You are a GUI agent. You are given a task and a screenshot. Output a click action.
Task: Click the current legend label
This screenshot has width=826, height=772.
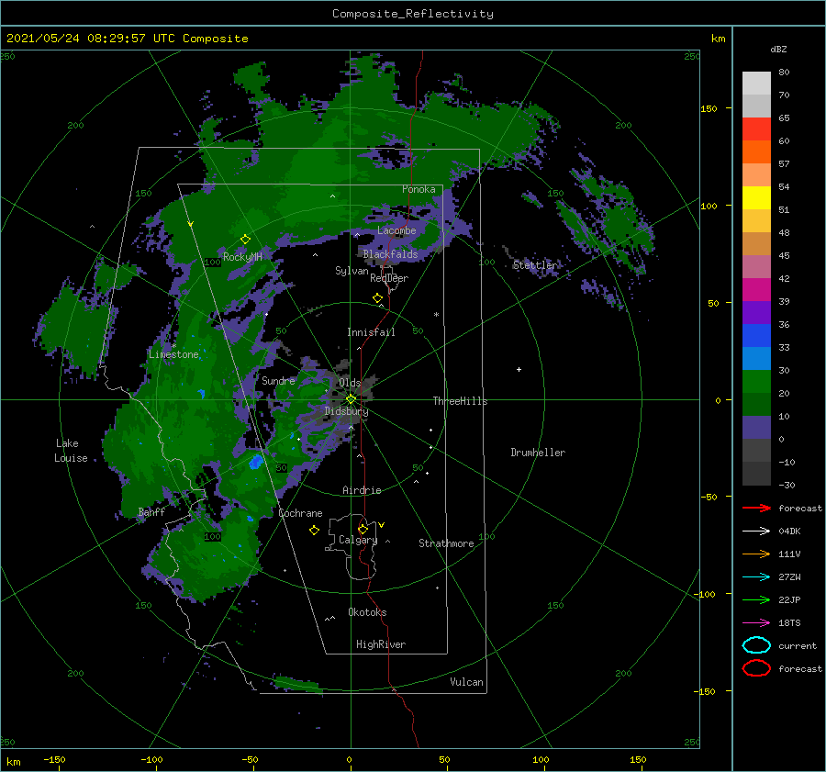(x=798, y=646)
